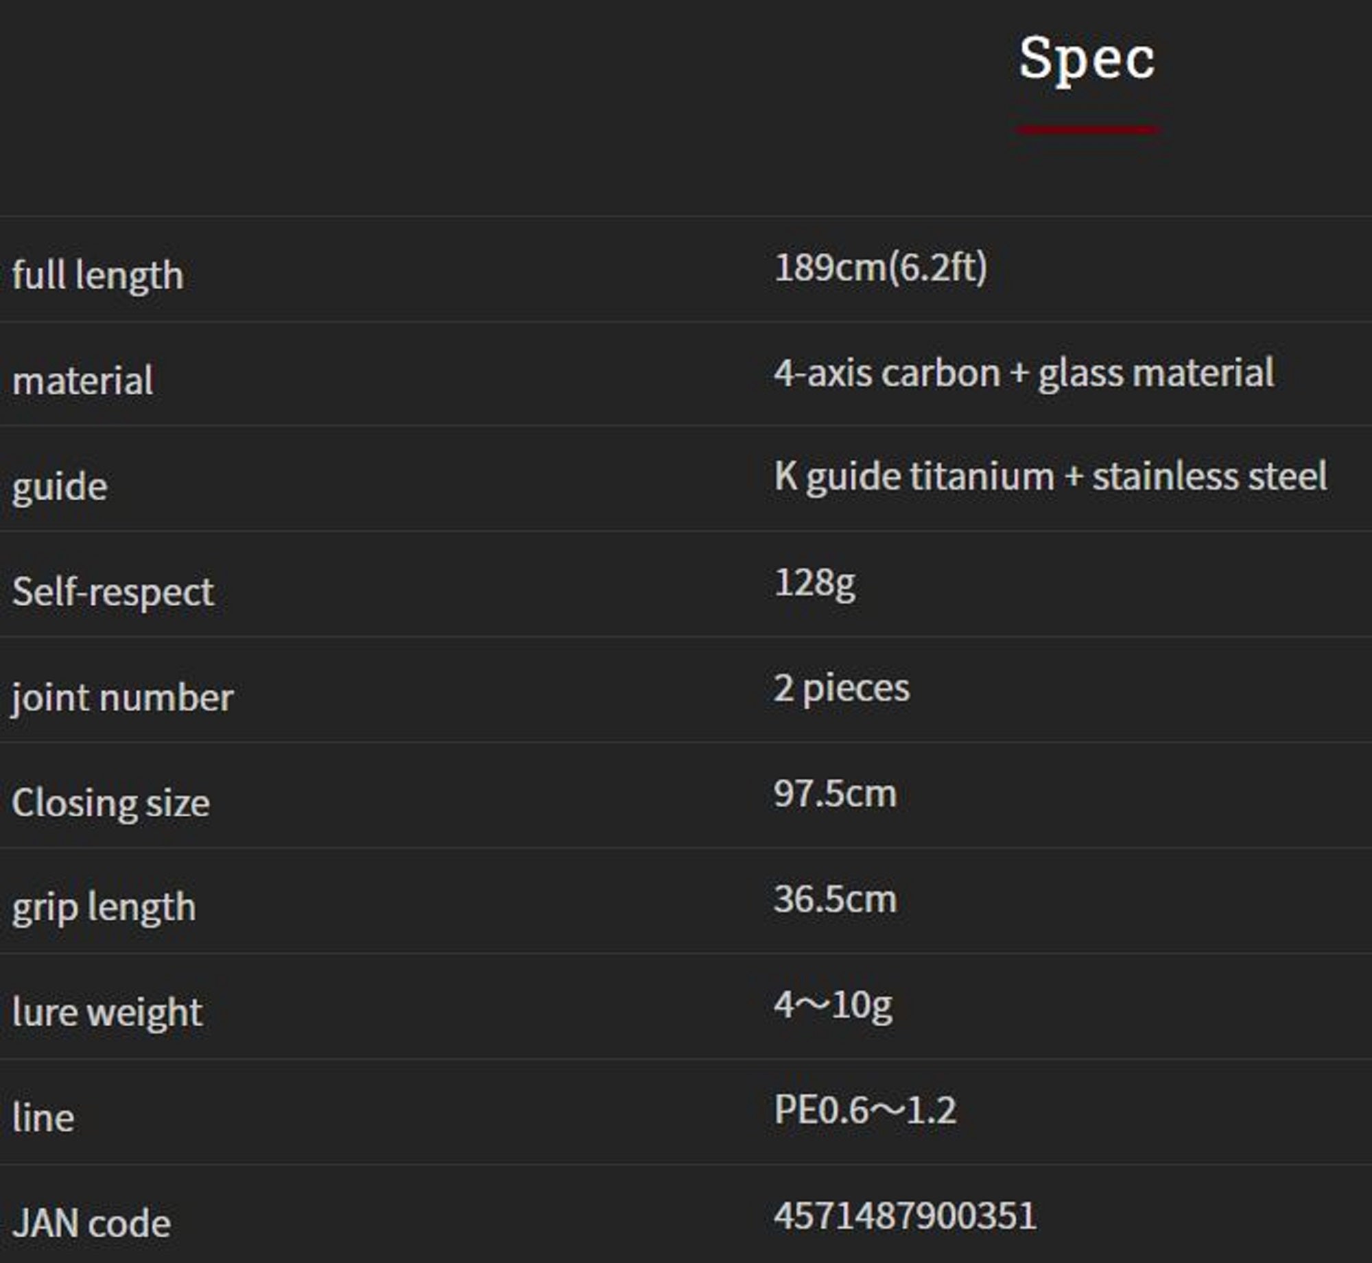Select the Closing size label
1372x1263 pixels.
110,803
